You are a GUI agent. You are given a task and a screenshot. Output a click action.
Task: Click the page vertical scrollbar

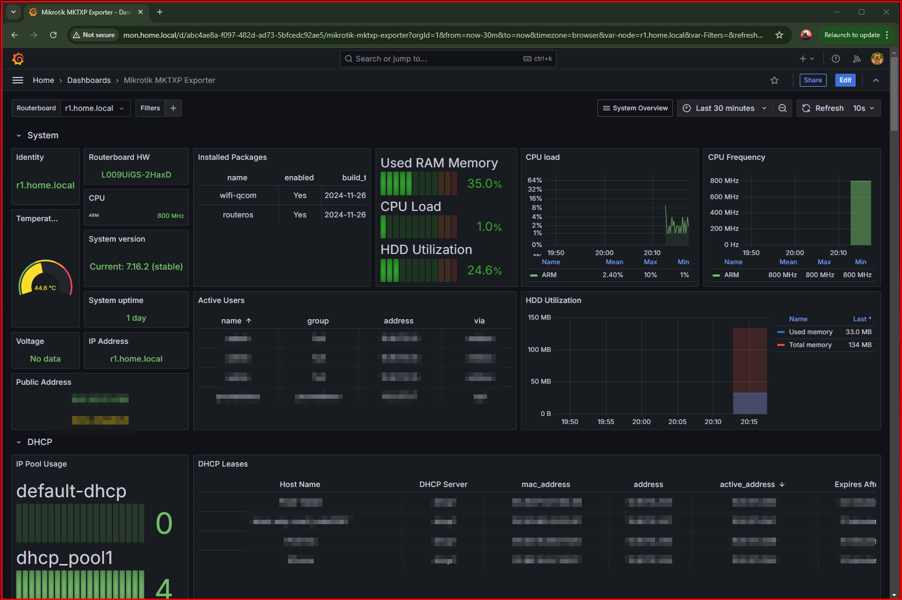click(x=894, y=93)
